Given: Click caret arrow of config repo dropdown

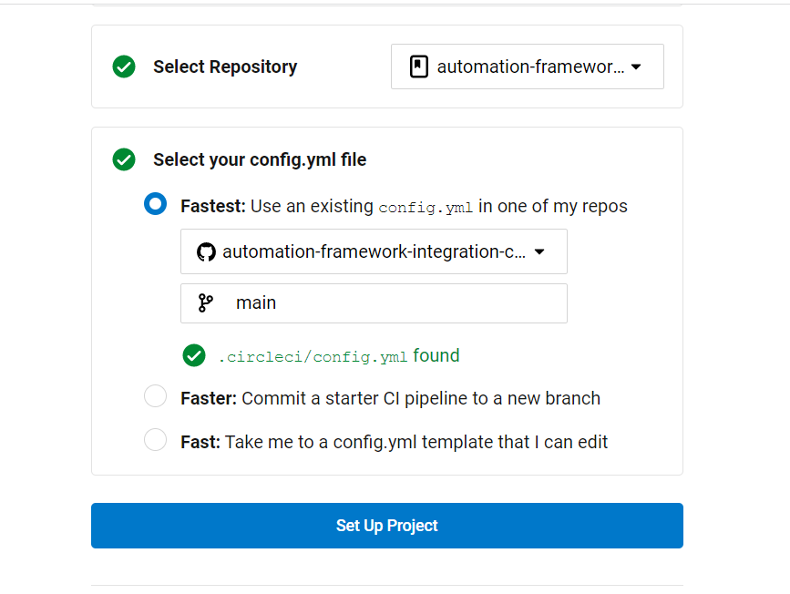Looking at the screenshot, I should point(539,252).
